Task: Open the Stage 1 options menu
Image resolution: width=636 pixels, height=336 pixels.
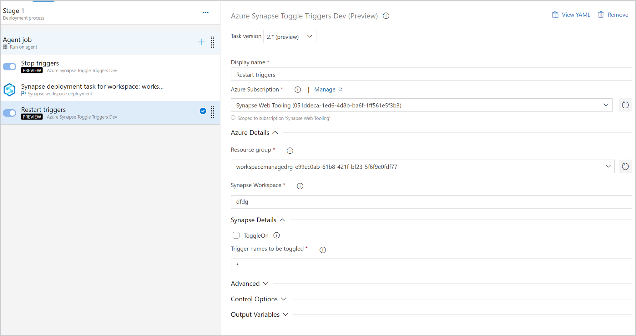Action: tap(206, 13)
